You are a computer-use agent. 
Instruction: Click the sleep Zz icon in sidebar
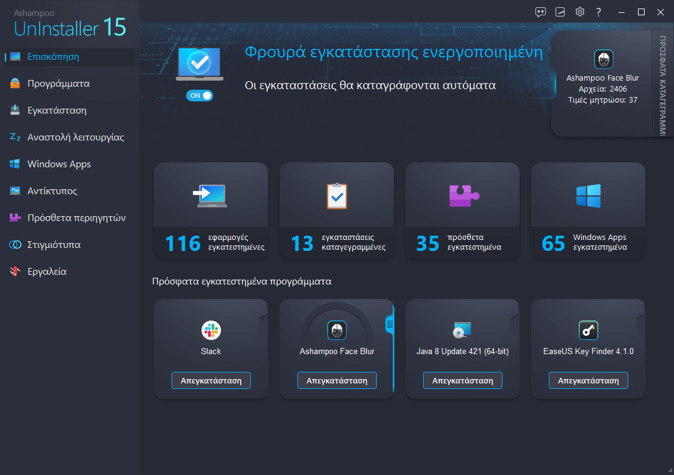click(x=15, y=137)
